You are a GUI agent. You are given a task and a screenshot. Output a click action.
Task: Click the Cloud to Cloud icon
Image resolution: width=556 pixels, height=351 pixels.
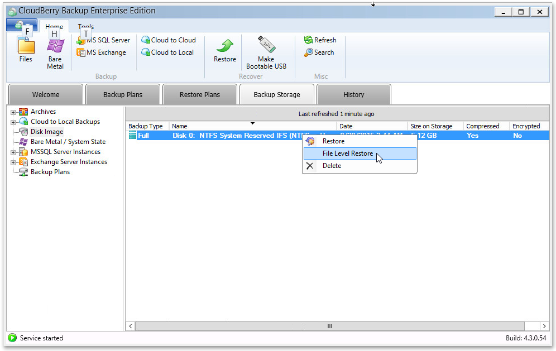[x=145, y=40]
